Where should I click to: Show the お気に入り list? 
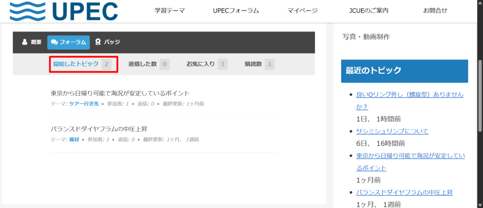200,64
